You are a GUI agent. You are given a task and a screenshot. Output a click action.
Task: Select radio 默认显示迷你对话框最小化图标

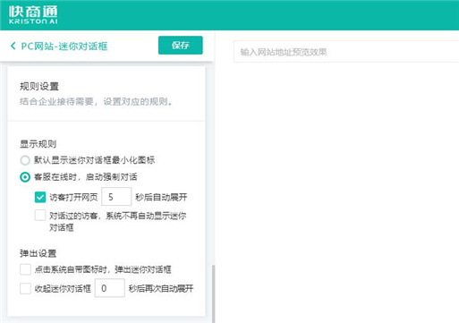coord(25,160)
